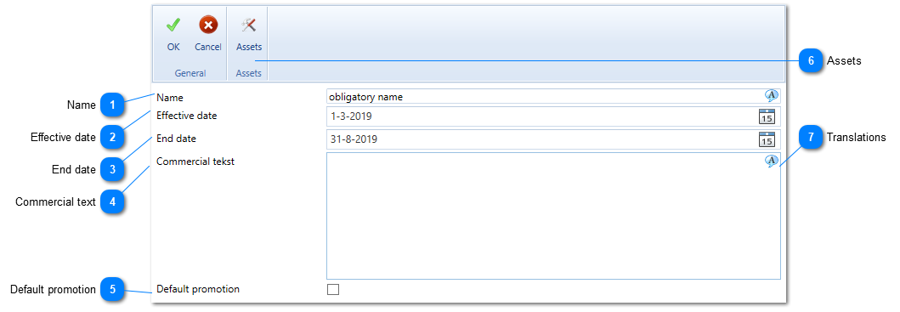
Task: Click the blue callout number 5 marker
Action: tap(112, 290)
